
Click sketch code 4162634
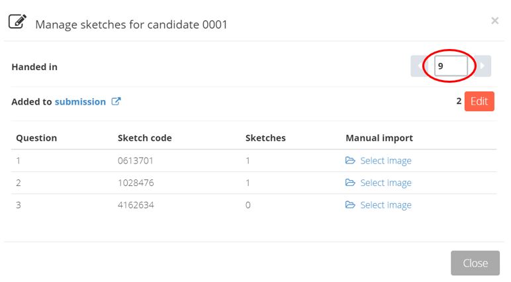pyautogui.click(x=136, y=205)
